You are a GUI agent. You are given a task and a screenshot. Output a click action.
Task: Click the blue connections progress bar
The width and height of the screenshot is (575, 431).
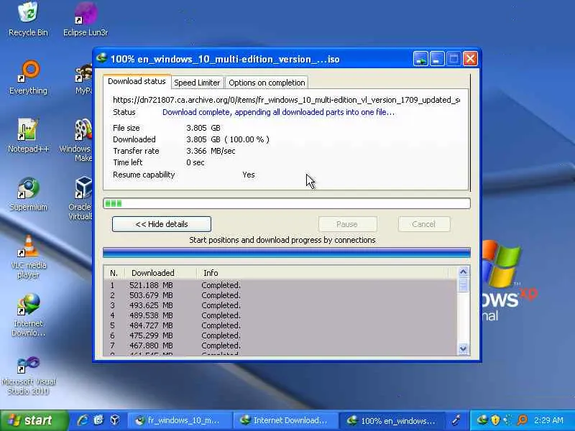point(287,253)
